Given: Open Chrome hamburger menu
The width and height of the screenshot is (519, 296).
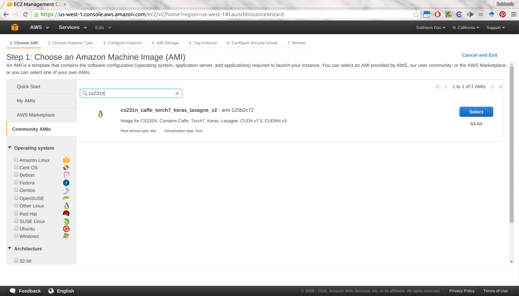Looking at the screenshot, I should click(x=514, y=14).
